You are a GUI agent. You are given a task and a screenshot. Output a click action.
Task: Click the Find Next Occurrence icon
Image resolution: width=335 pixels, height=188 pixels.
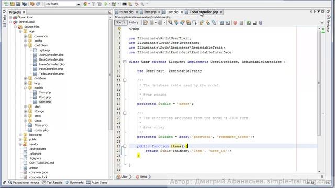(x=182, y=22)
